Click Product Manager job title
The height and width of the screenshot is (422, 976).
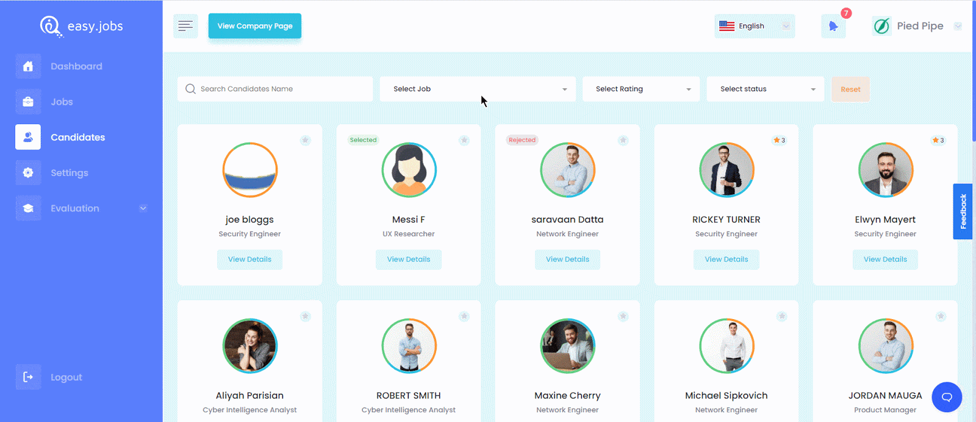pyautogui.click(x=885, y=410)
